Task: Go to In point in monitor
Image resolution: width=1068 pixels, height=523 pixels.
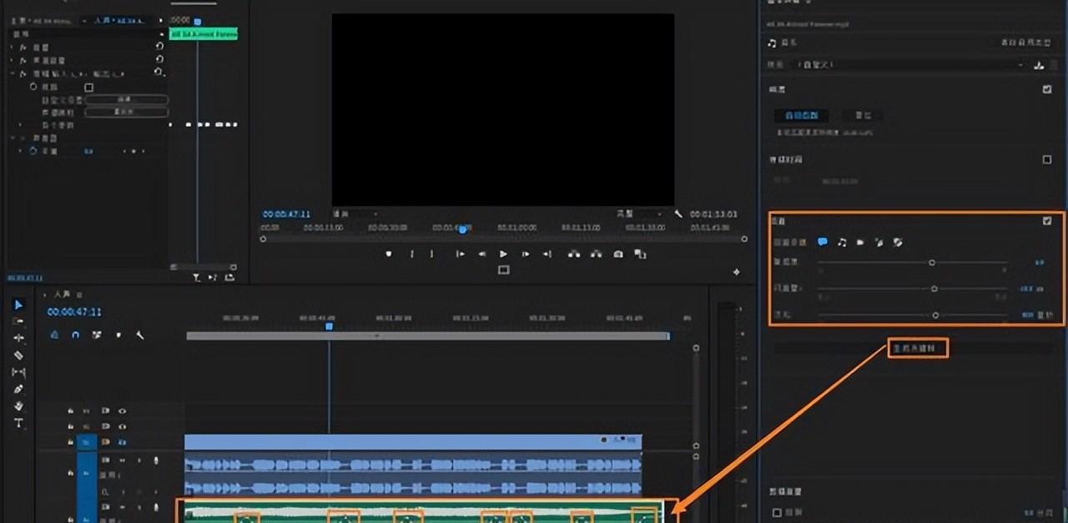Action: pyautogui.click(x=460, y=254)
